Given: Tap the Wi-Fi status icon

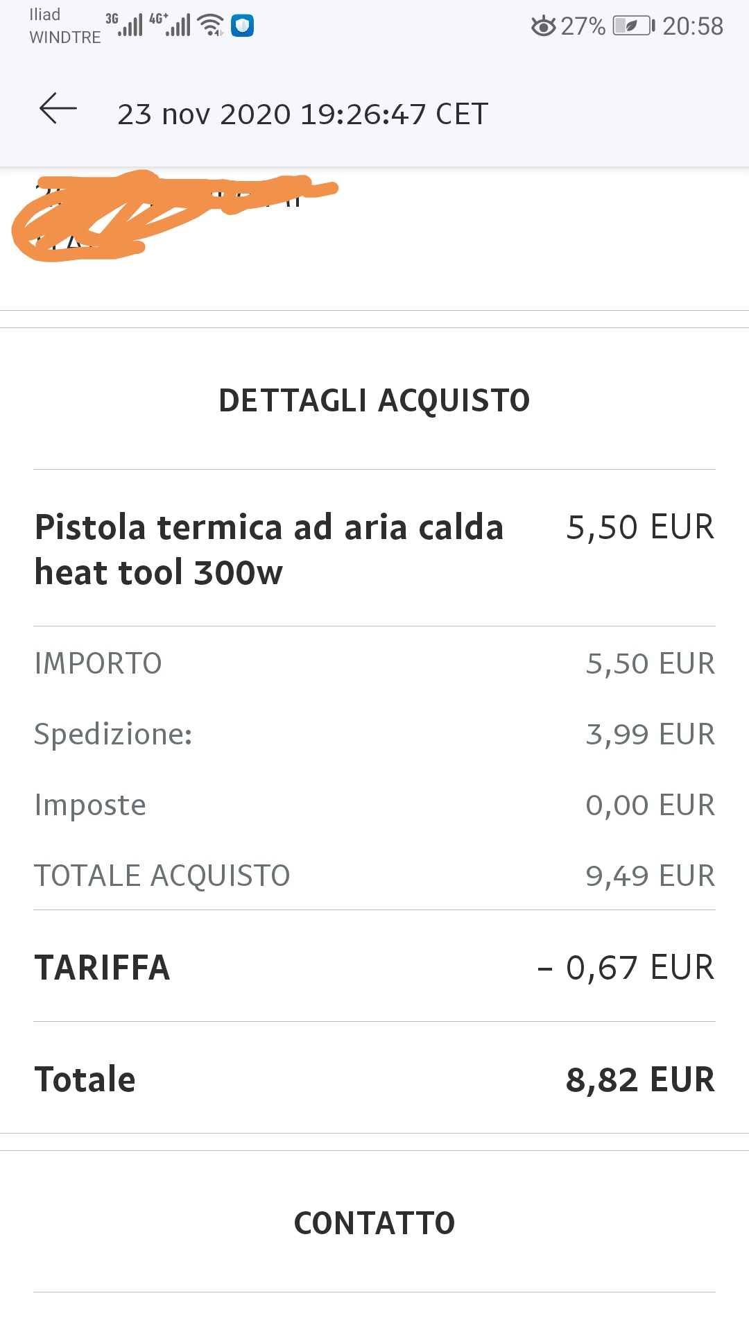Looking at the screenshot, I should pyautogui.click(x=211, y=25).
